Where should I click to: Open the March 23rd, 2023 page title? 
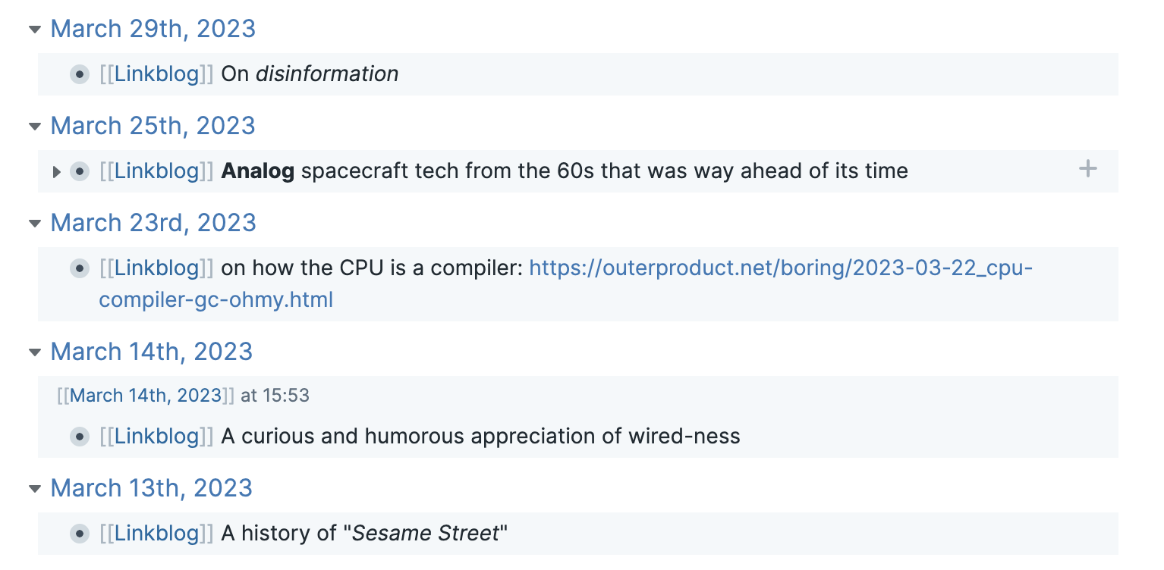[153, 223]
